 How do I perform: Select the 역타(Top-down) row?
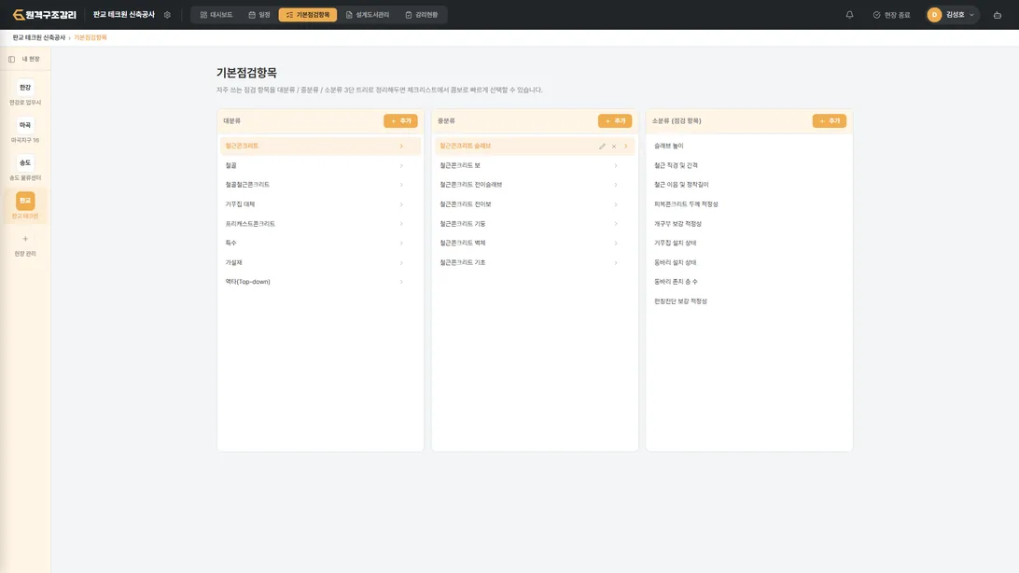click(x=320, y=282)
